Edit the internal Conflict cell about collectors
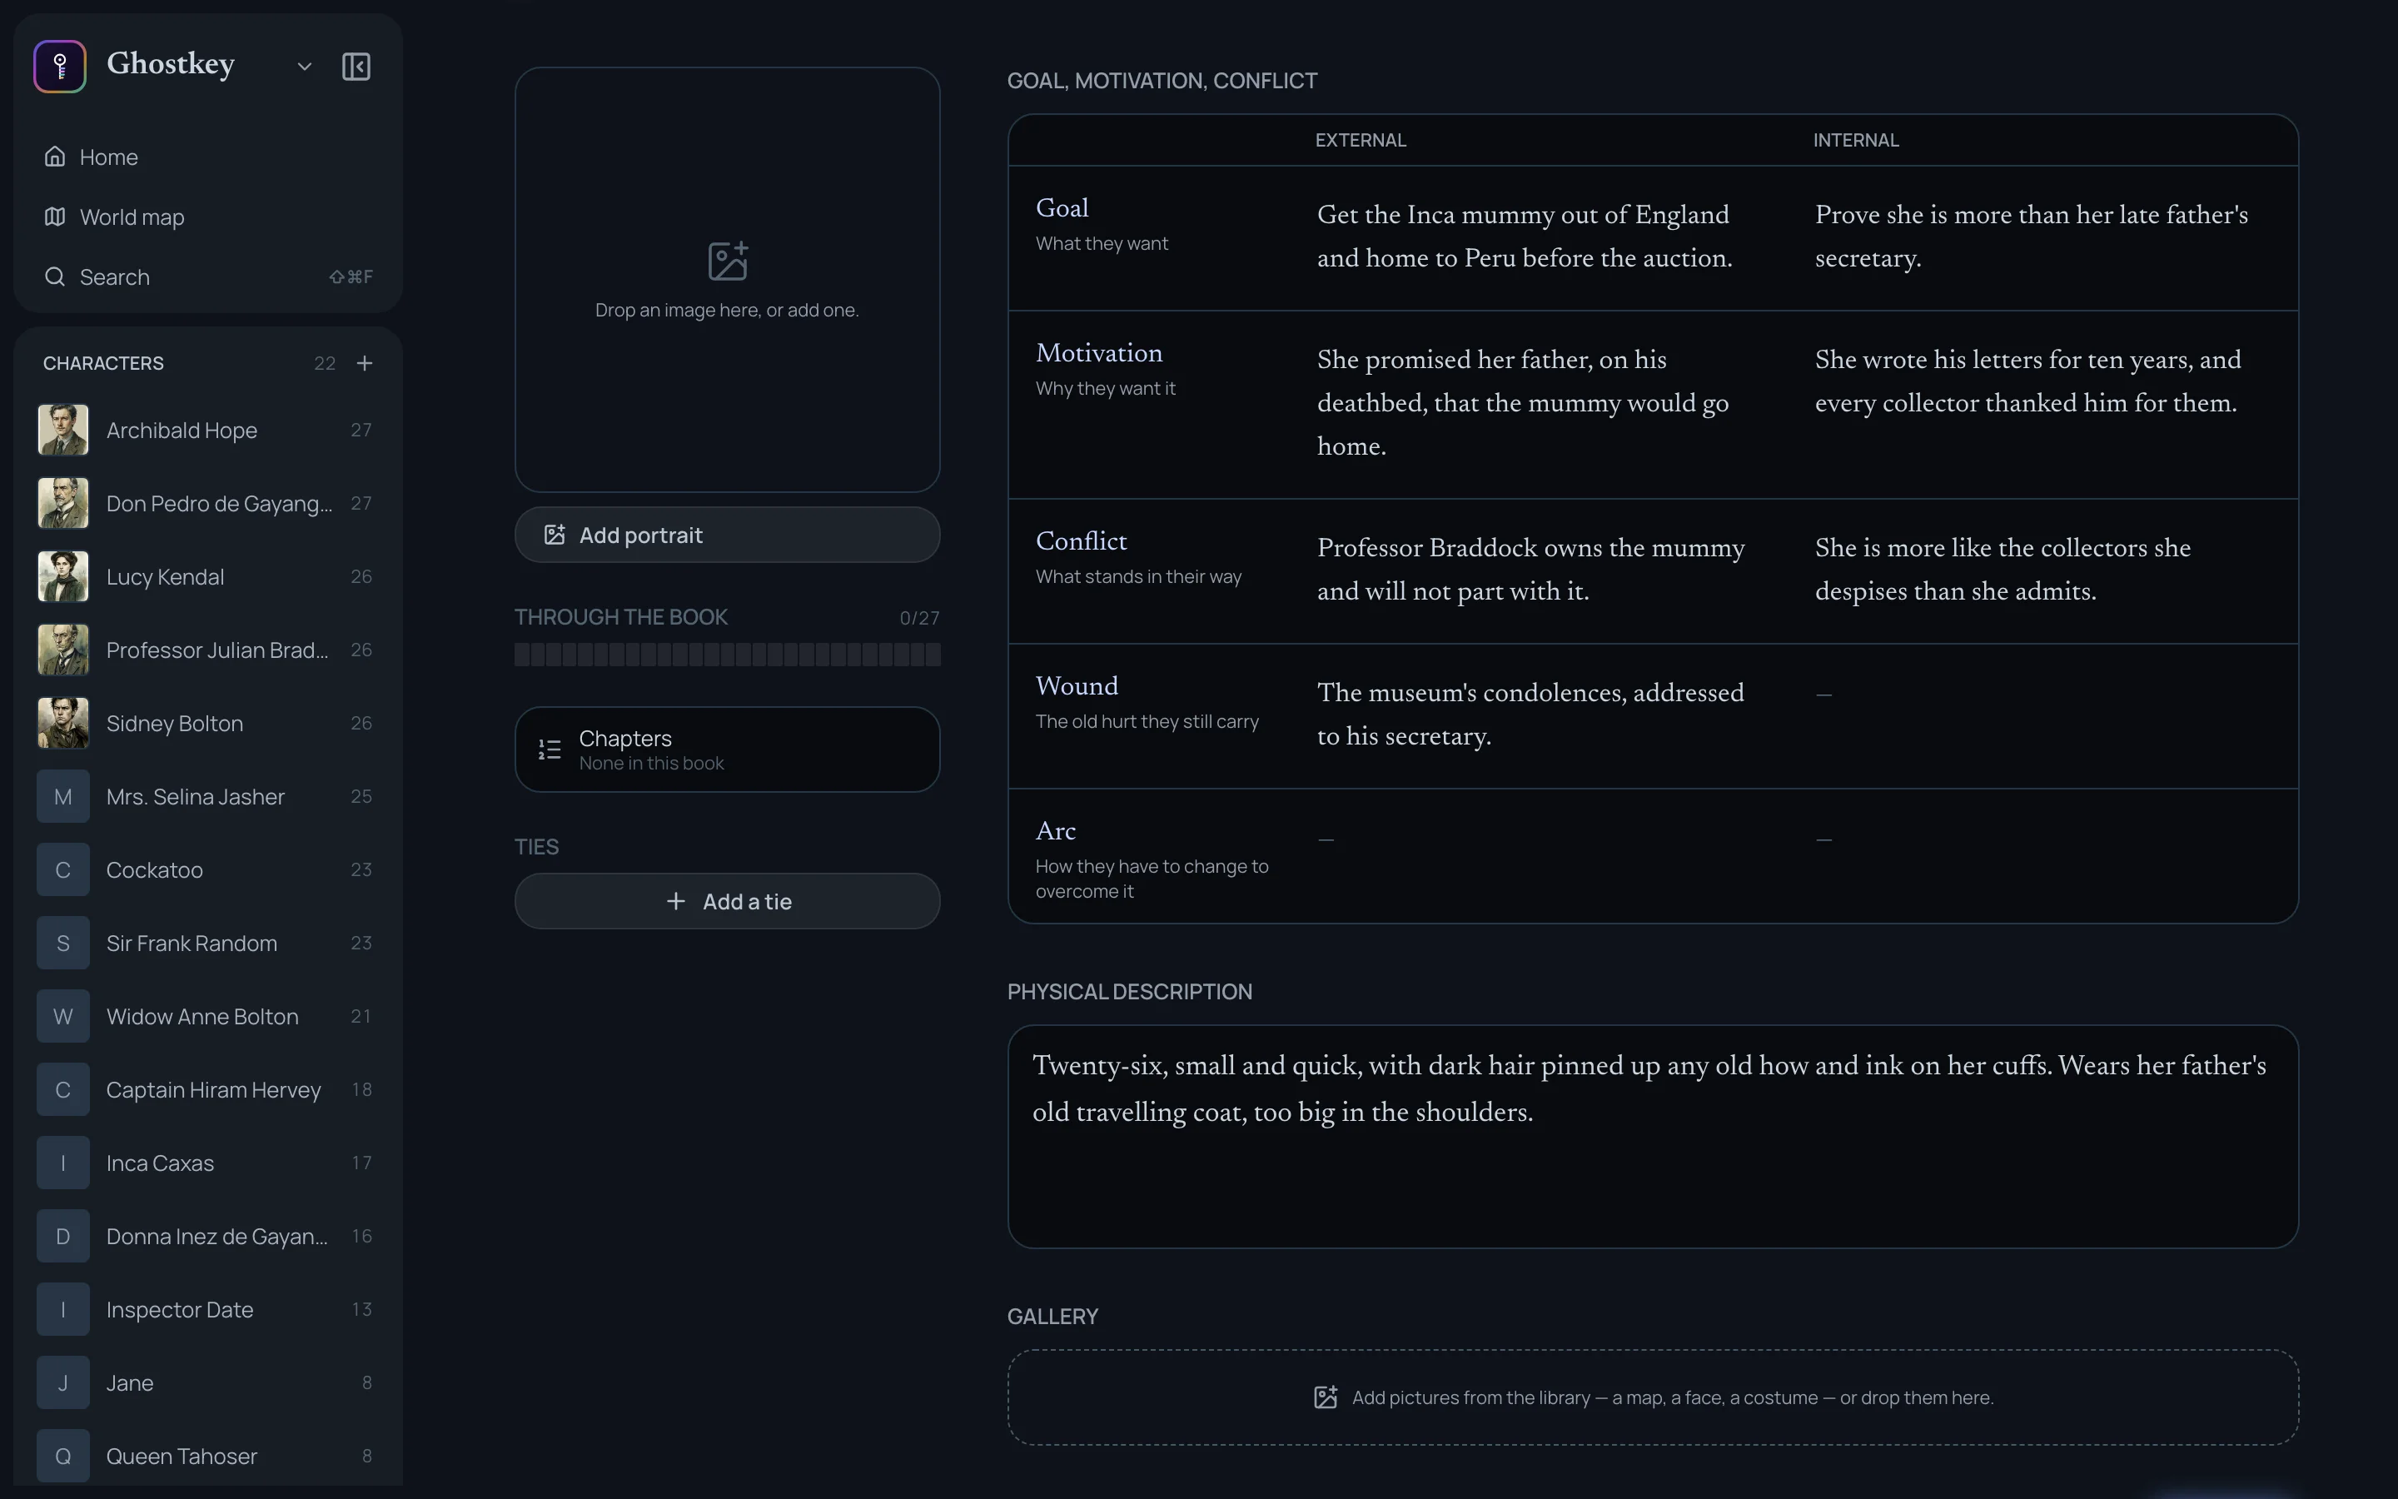The height and width of the screenshot is (1499, 2398). (x=2042, y=570)
